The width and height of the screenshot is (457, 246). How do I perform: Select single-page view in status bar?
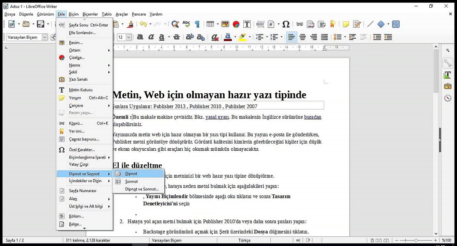[x=372, y=240]
